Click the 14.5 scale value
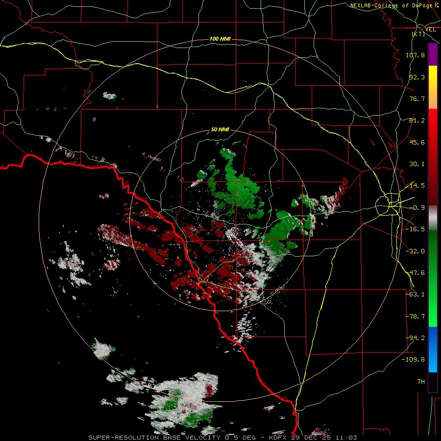The width and height of the screenshot is (441, 441). click(x=417, y=186)
